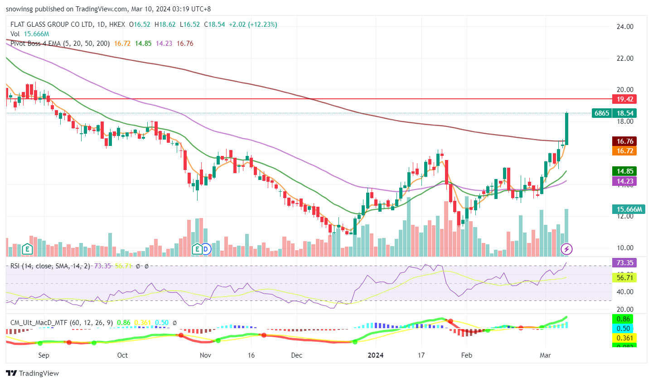Click the green 18.54 last price label
Screen dimensions: 653x383
click(x=624, y=113)
